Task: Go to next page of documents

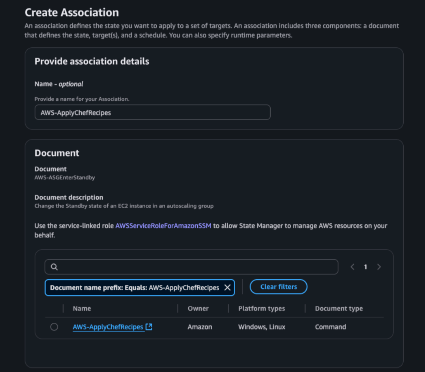Action: tap(379, 267)
